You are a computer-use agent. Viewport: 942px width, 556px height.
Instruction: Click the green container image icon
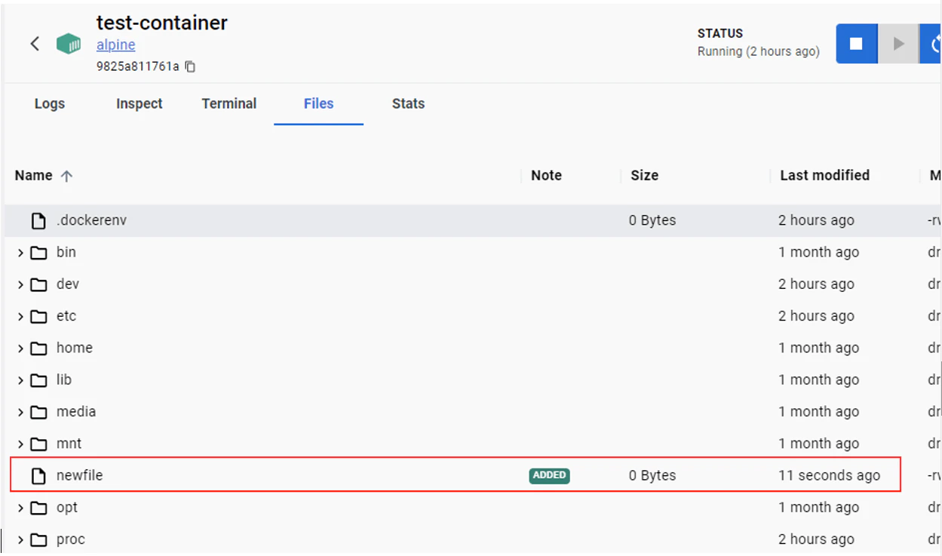click(69, 43)
